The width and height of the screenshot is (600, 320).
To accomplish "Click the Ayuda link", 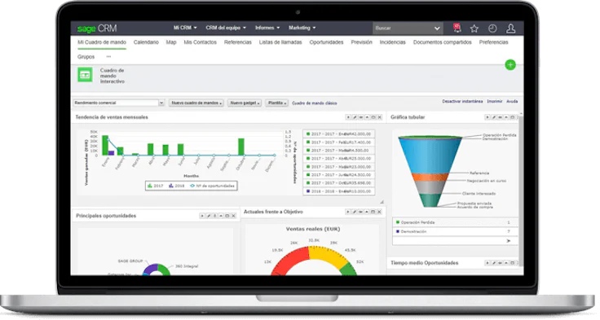I will tap(512, 102).
